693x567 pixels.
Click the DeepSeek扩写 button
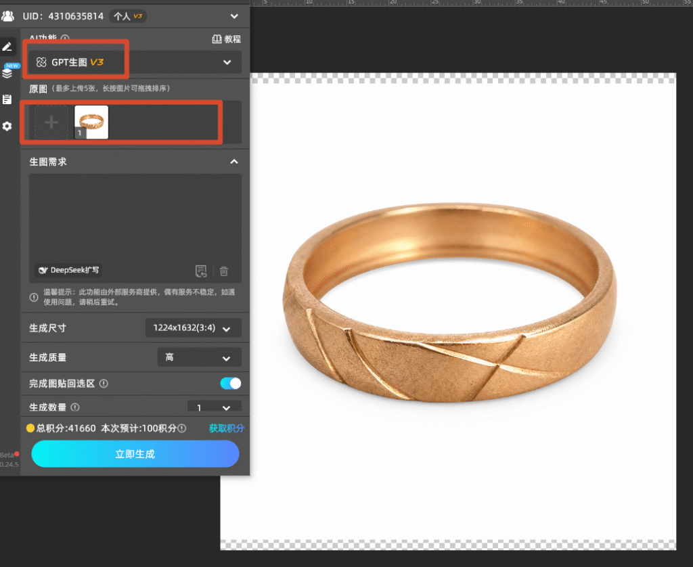(68, 270)
